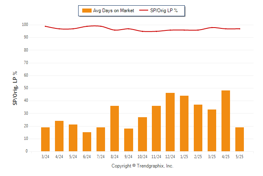Click the red line point above 5/25

point(240,29)
